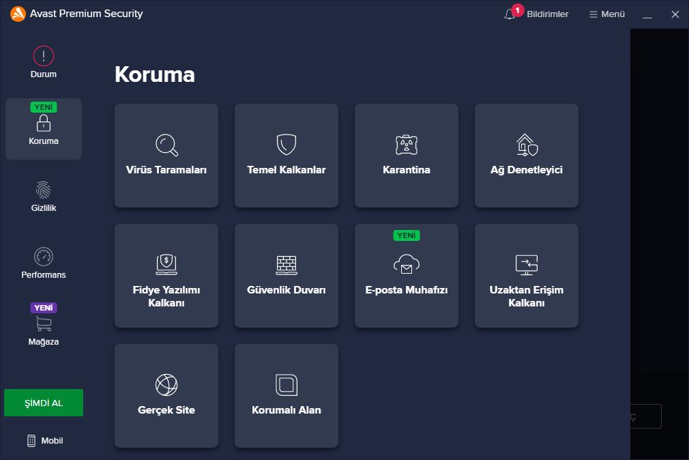Image resolution: width=689 pixels, height=460 pixels.
Task: Click the green YENİ badge above Koruma
Action: coord(44,107)
